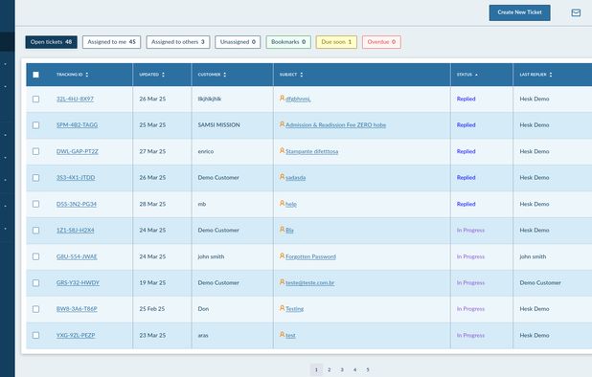Open tracking ID link in enrico row

78,151
